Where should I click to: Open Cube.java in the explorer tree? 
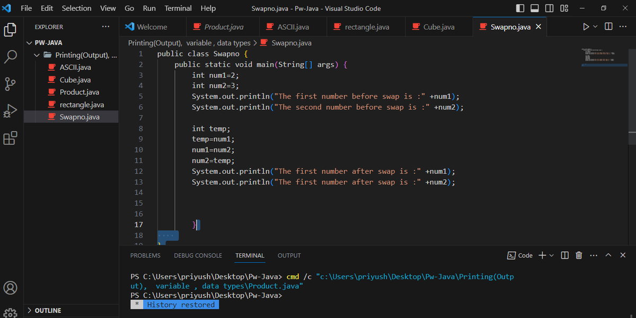pyautogui.click(x=71, y=80)
